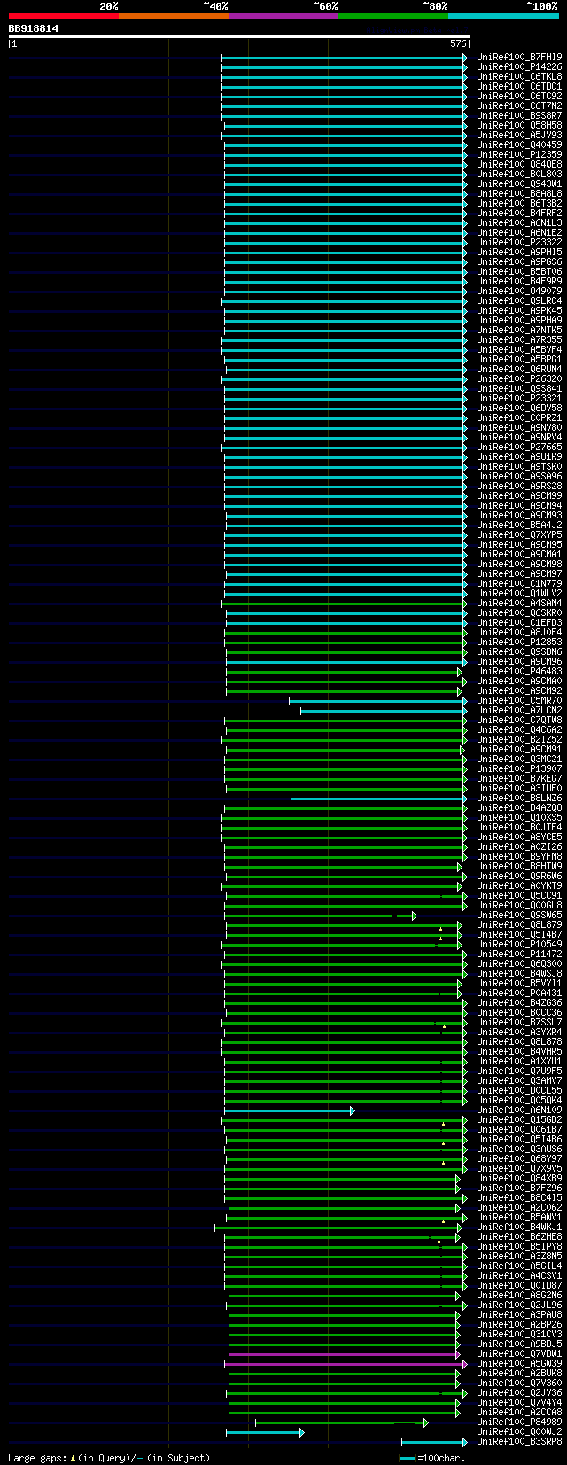Select the label UniRef100_P10549
567x1465 pixels.
tap(519, 944)
